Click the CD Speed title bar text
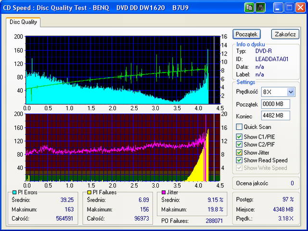This screenshot has height=231, width=308. coord(96,8)
